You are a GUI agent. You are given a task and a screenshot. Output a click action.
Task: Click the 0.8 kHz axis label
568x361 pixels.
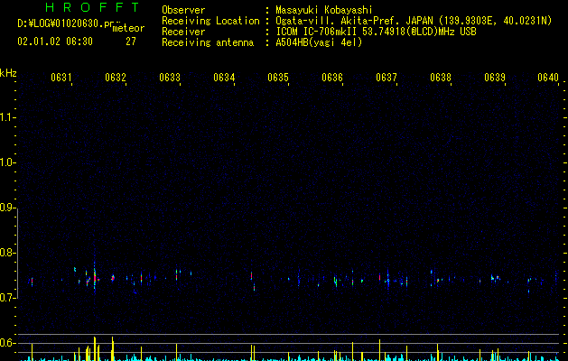point(8,253)
